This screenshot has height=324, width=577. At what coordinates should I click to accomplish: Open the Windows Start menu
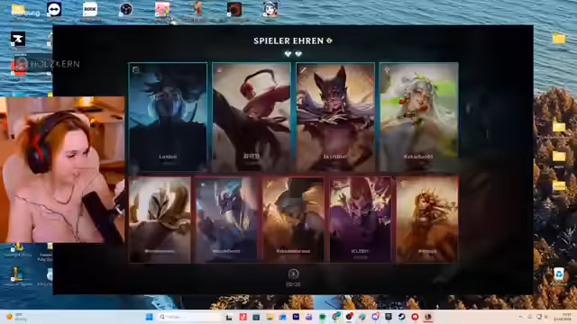[x=150, y=317]
